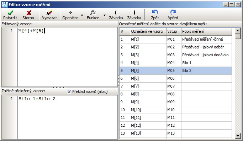Select the M[11] row
243x141 pixels.
(176, 117)
